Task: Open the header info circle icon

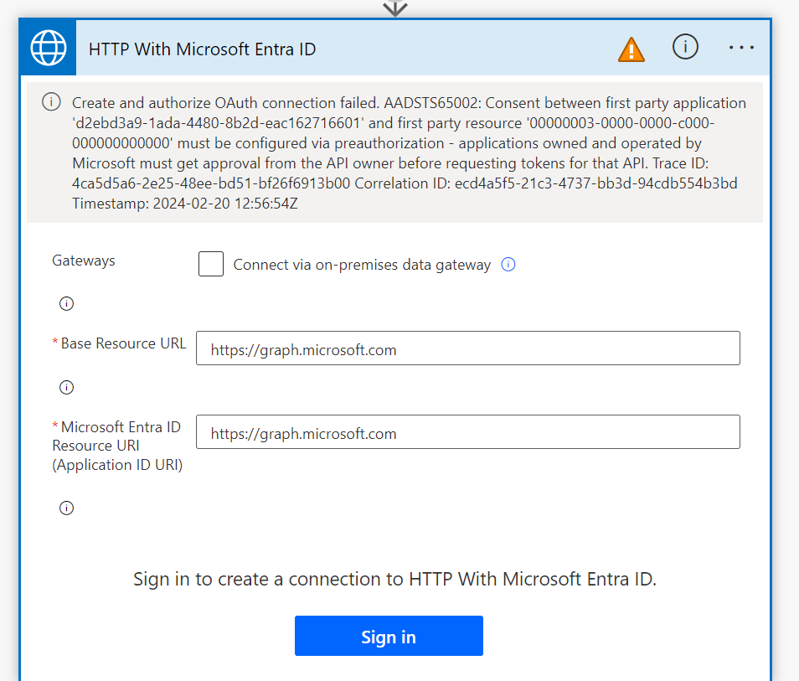Action: click(685, 48)
